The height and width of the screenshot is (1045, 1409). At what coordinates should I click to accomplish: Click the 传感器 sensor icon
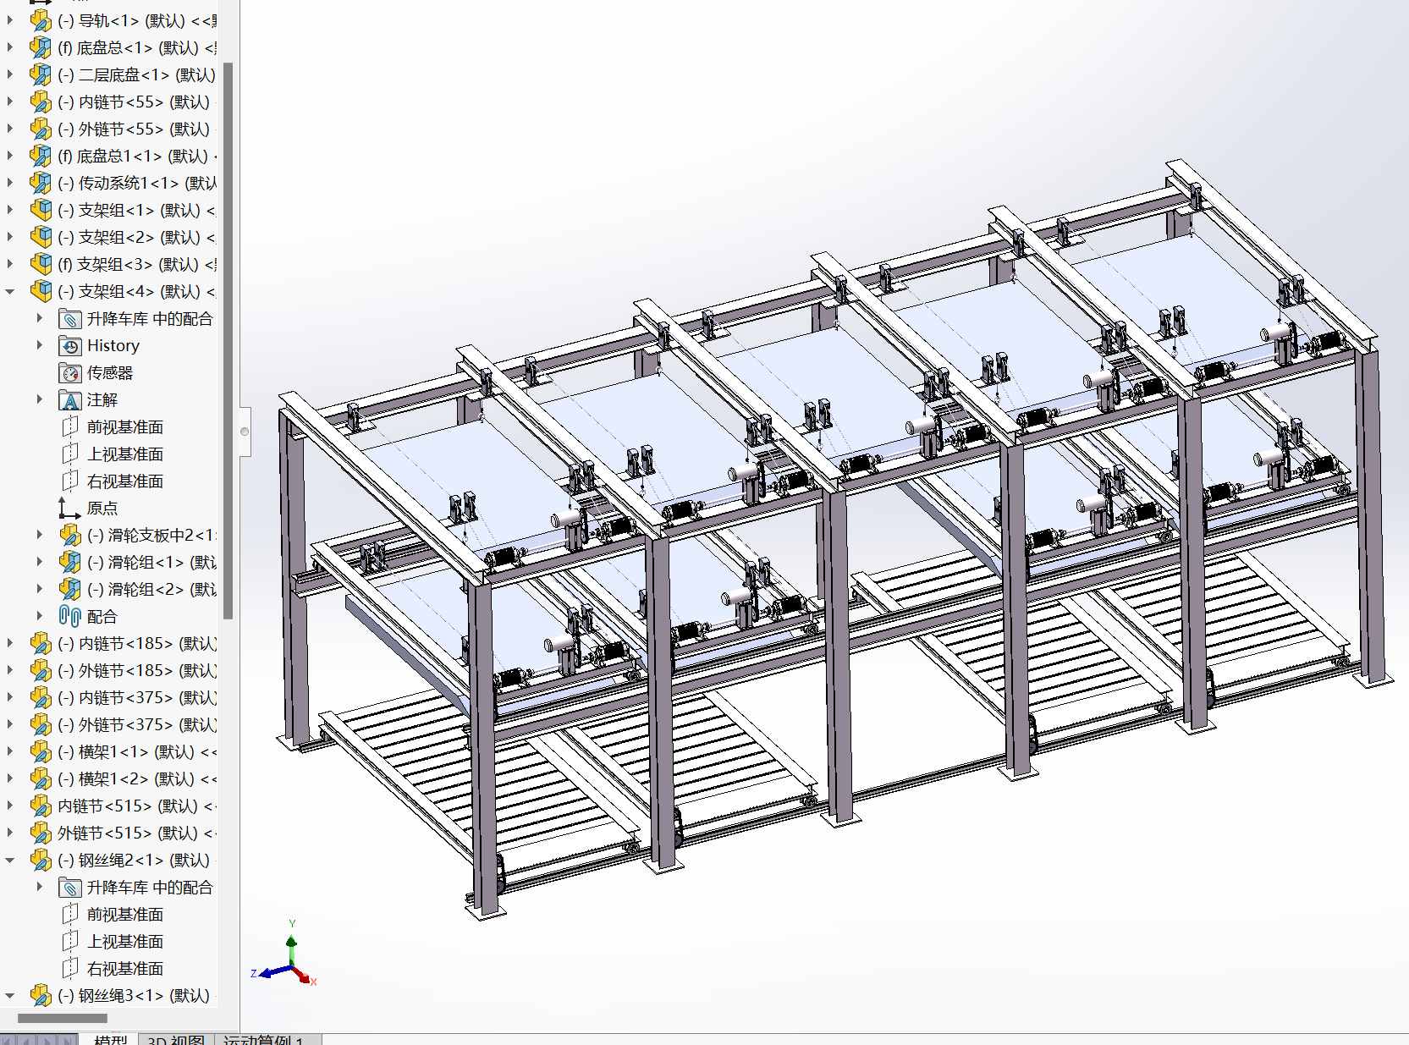point(70,373)
